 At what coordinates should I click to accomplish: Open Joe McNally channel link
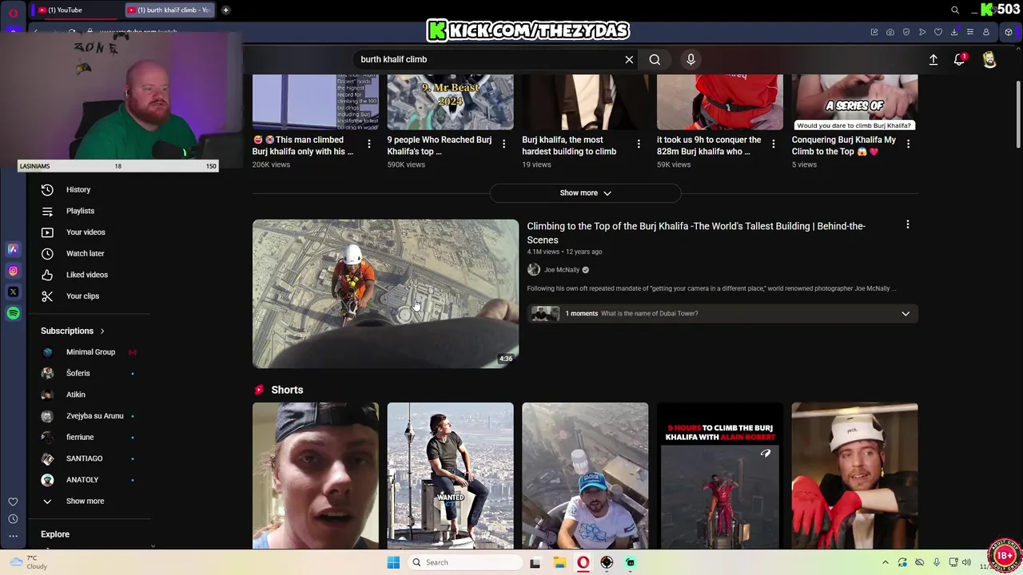[x=562, y=270]
